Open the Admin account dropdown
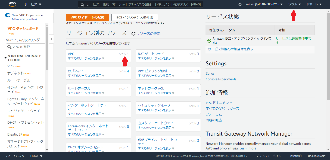Image resolution: width=330 pixels, height=160 pixels. click(264, 4)
